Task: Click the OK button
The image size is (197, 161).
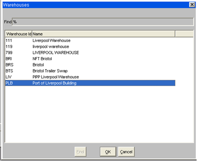Action: (x=108, y=152)
